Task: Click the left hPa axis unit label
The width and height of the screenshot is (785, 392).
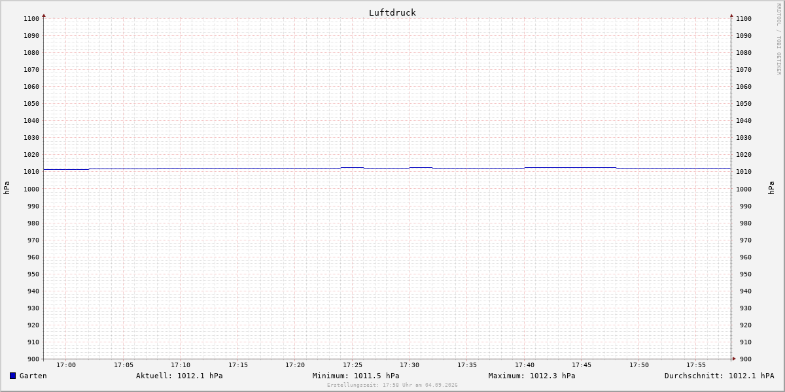Action: (x=7, y=188)
